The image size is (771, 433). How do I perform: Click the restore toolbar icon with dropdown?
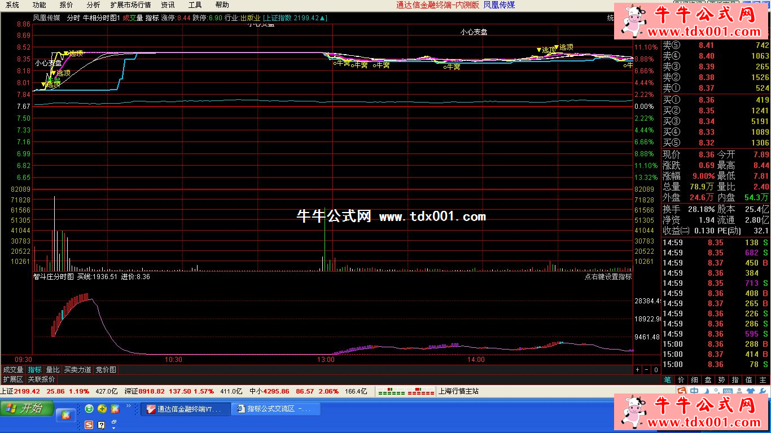[114, 424]
